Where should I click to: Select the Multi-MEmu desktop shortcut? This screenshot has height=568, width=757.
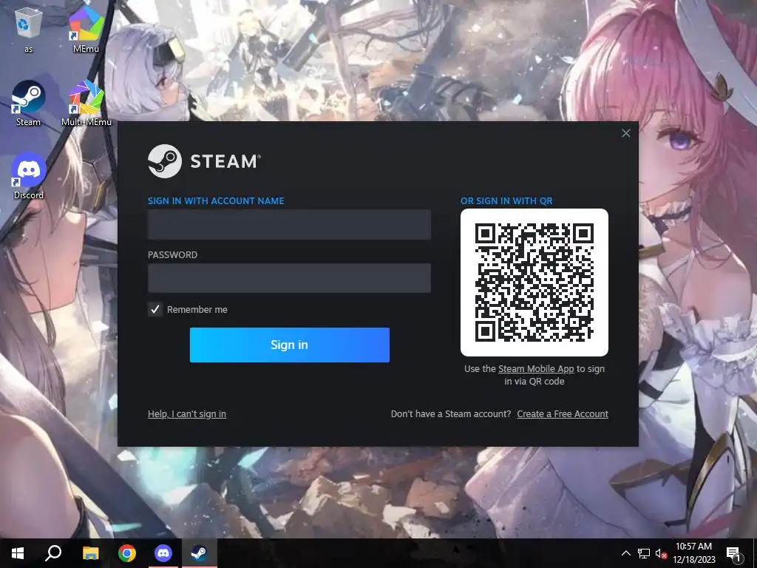86,104
